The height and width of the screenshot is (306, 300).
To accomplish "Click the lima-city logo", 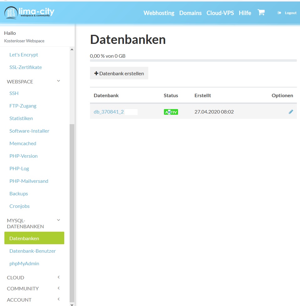I will pos(29,13).
